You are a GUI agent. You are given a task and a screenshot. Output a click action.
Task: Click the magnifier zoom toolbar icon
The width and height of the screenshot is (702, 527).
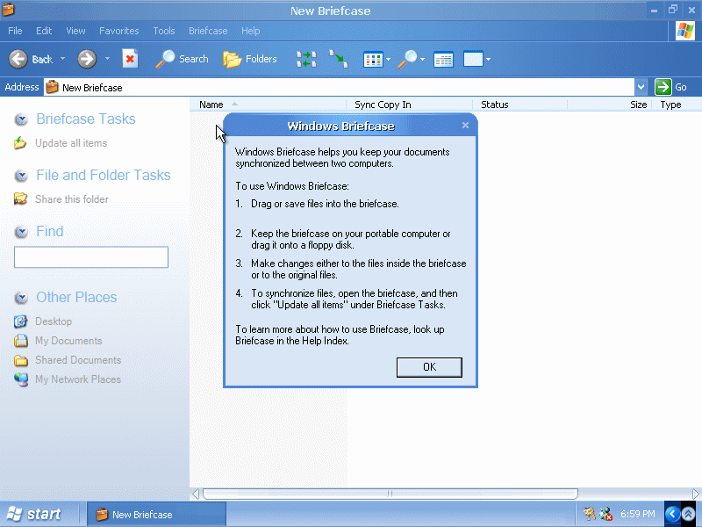407,59
